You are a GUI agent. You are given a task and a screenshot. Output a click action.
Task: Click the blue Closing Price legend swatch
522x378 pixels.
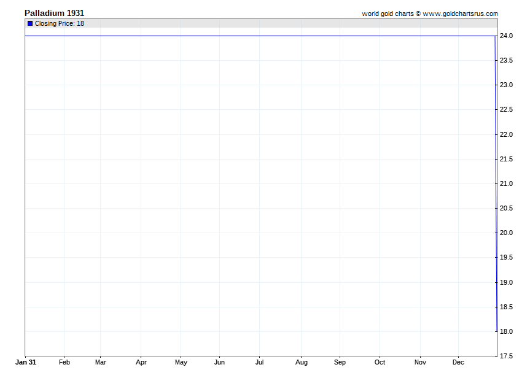[x=30, y=23]
